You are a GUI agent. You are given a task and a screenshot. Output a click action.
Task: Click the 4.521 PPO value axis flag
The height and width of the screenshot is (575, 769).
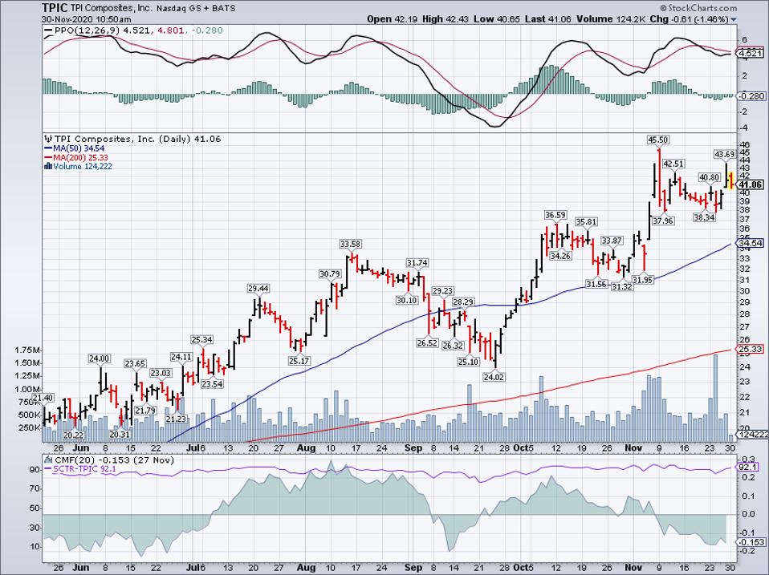click(x=751, y=53)
